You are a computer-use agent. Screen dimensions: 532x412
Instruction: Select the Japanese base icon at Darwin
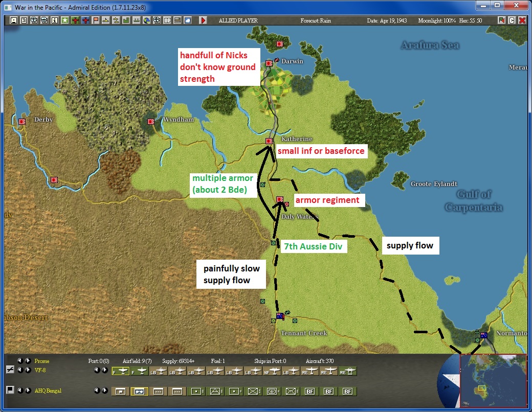(x=269, y=63)
